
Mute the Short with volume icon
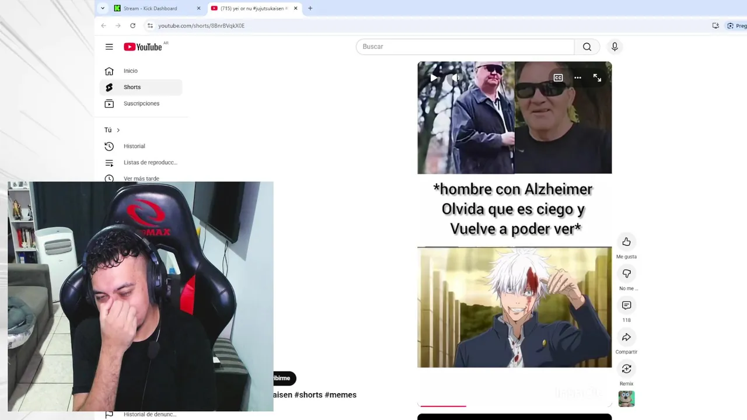pyautogui.click(x=456, y=78)
